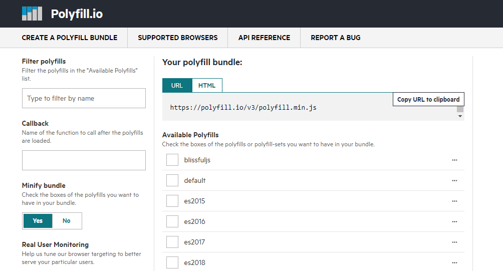Click the Polyfill.io logo icon
Image resolution: width=503 pixels, height=271 pixels.
click(32, 14)
